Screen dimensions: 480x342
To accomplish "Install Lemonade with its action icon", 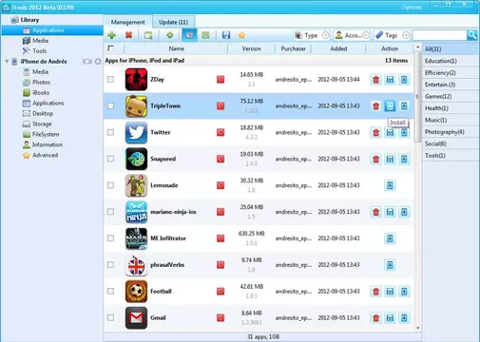I will (x=390, y=185).
